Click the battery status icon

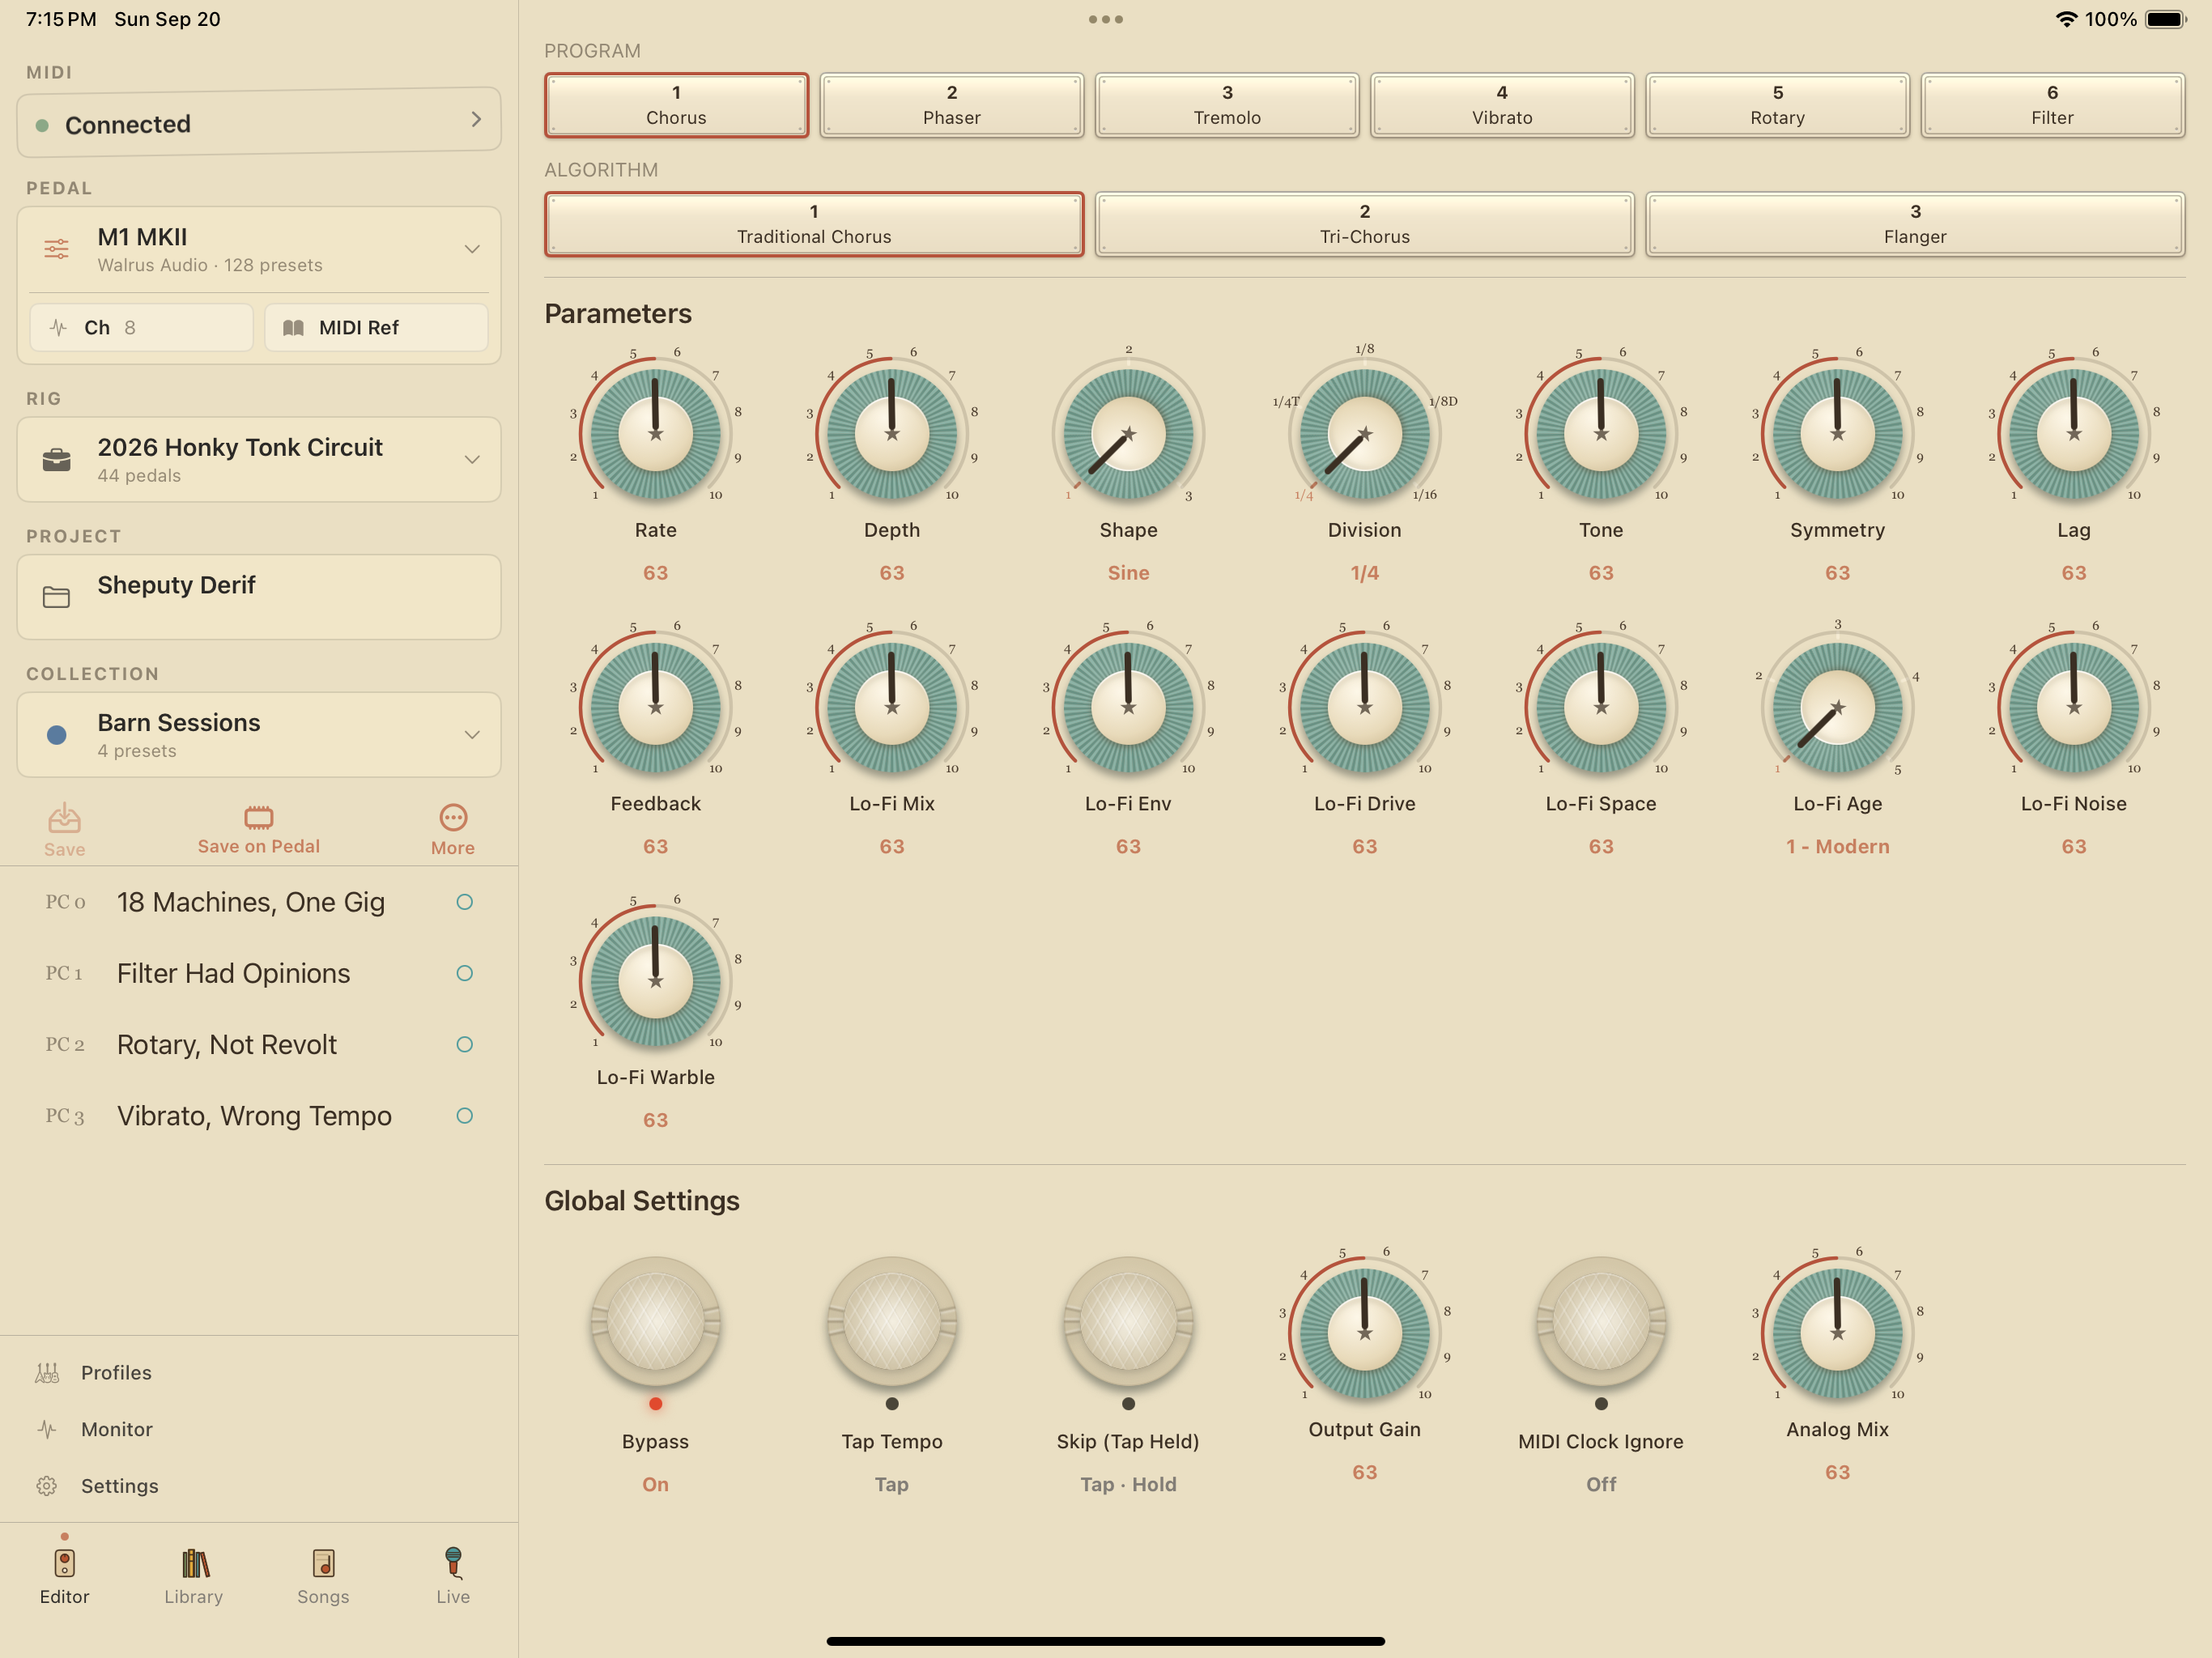(x=2166, y=19)
